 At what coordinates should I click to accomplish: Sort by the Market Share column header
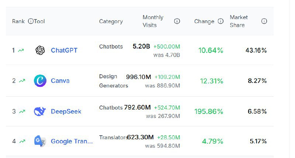(239, 21)
